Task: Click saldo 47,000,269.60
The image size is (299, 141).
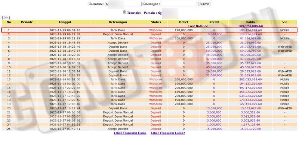Action: click(x=250, y=59)
